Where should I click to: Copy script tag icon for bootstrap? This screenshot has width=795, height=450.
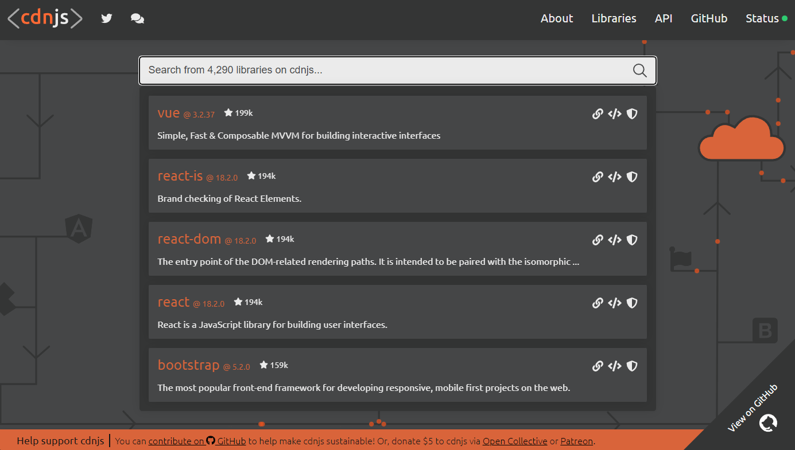(615, 366)
